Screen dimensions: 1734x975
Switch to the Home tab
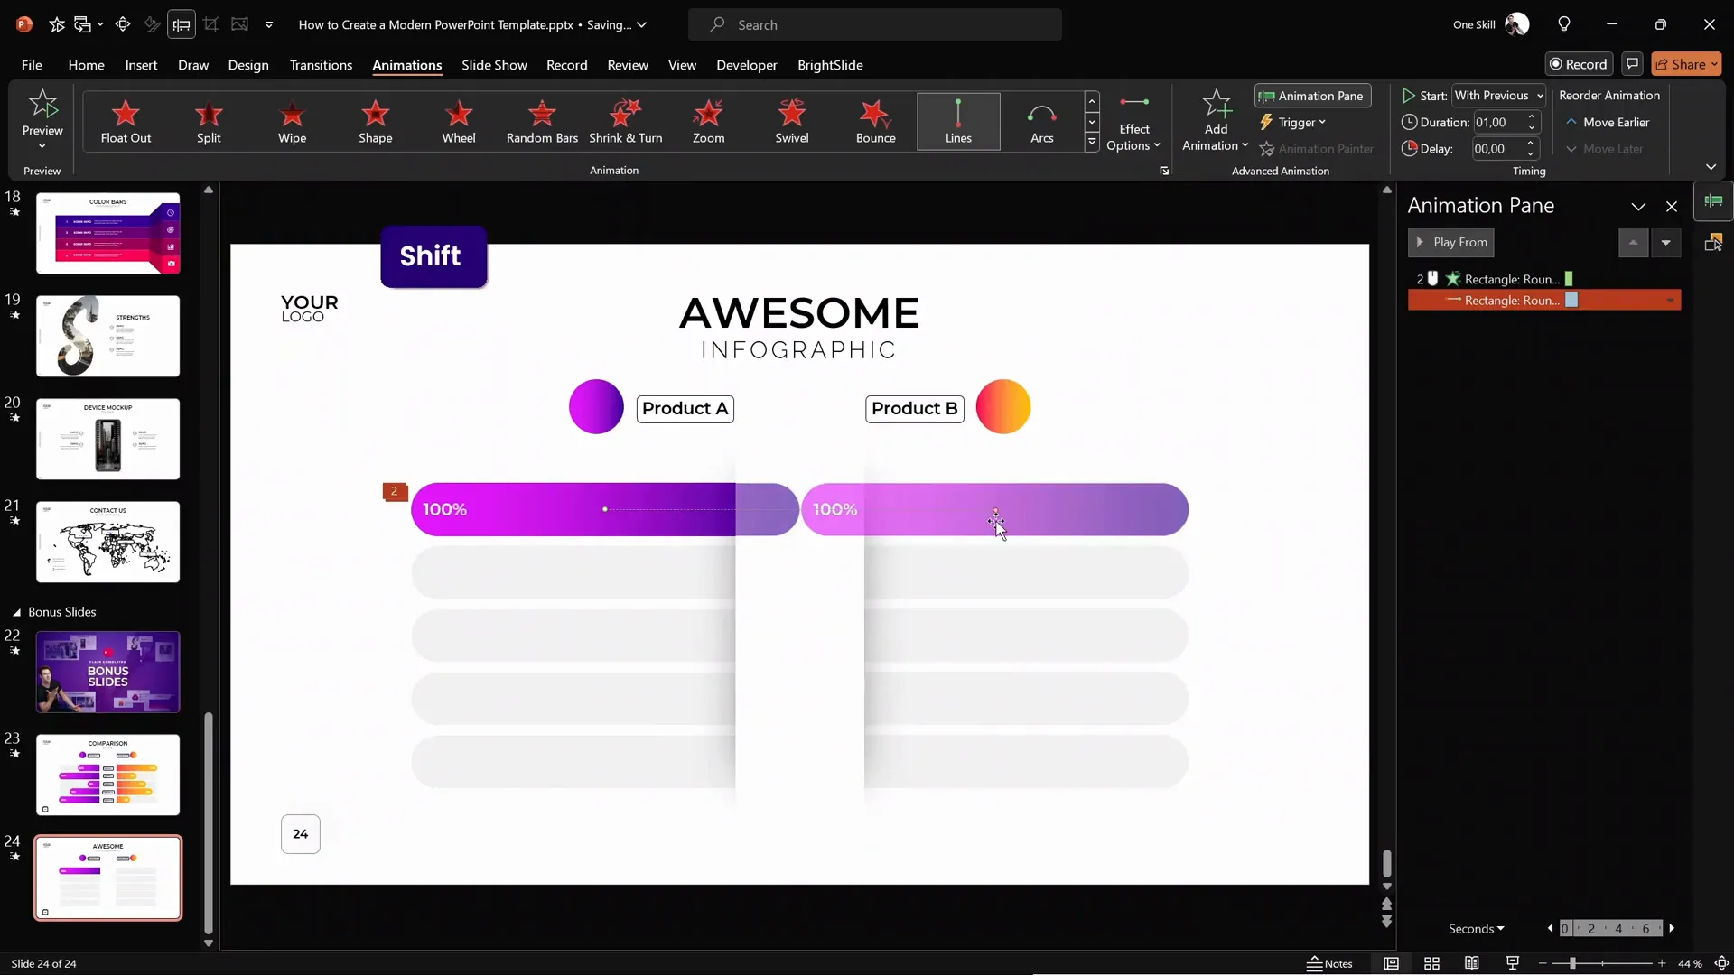[x=86, y=65]
